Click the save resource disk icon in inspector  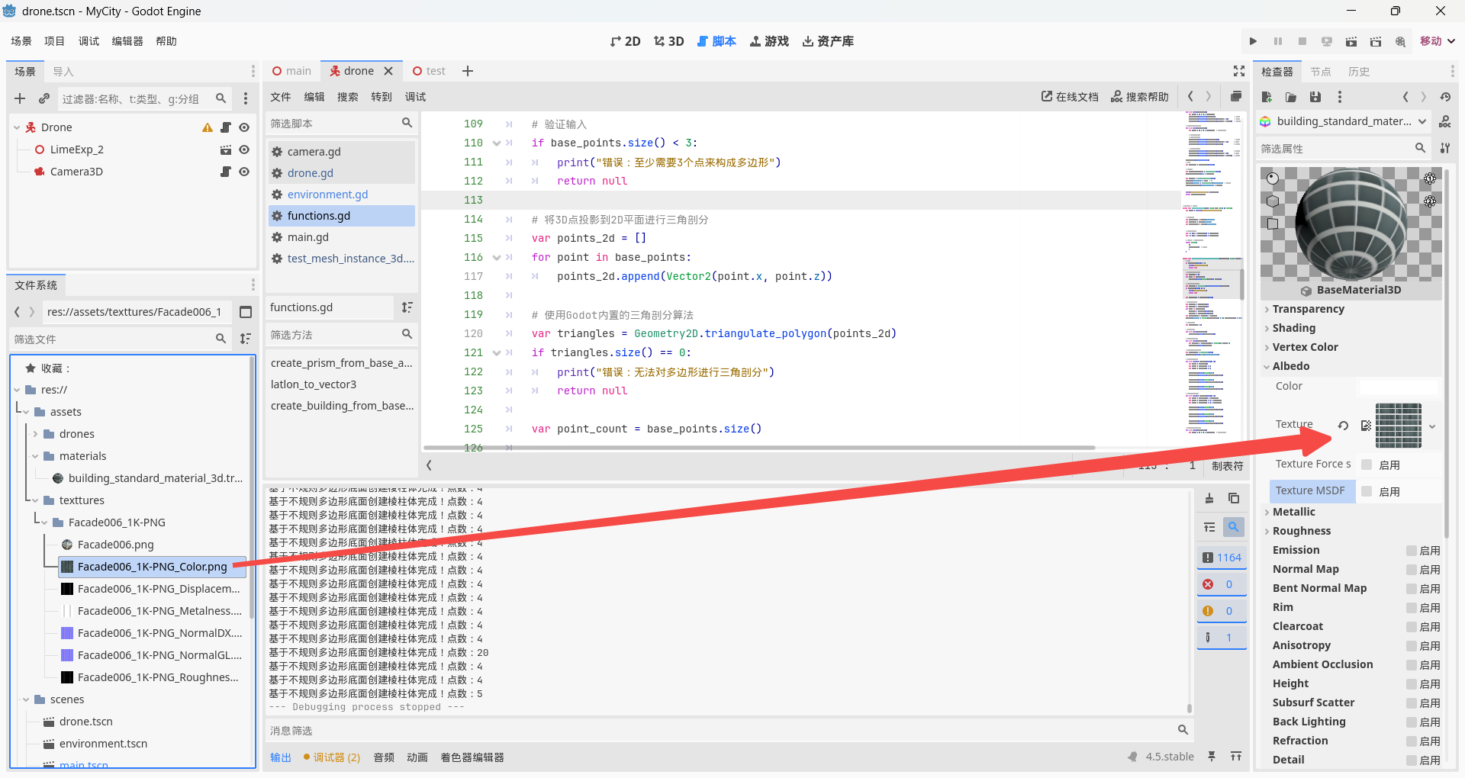tap(1315, 97)
